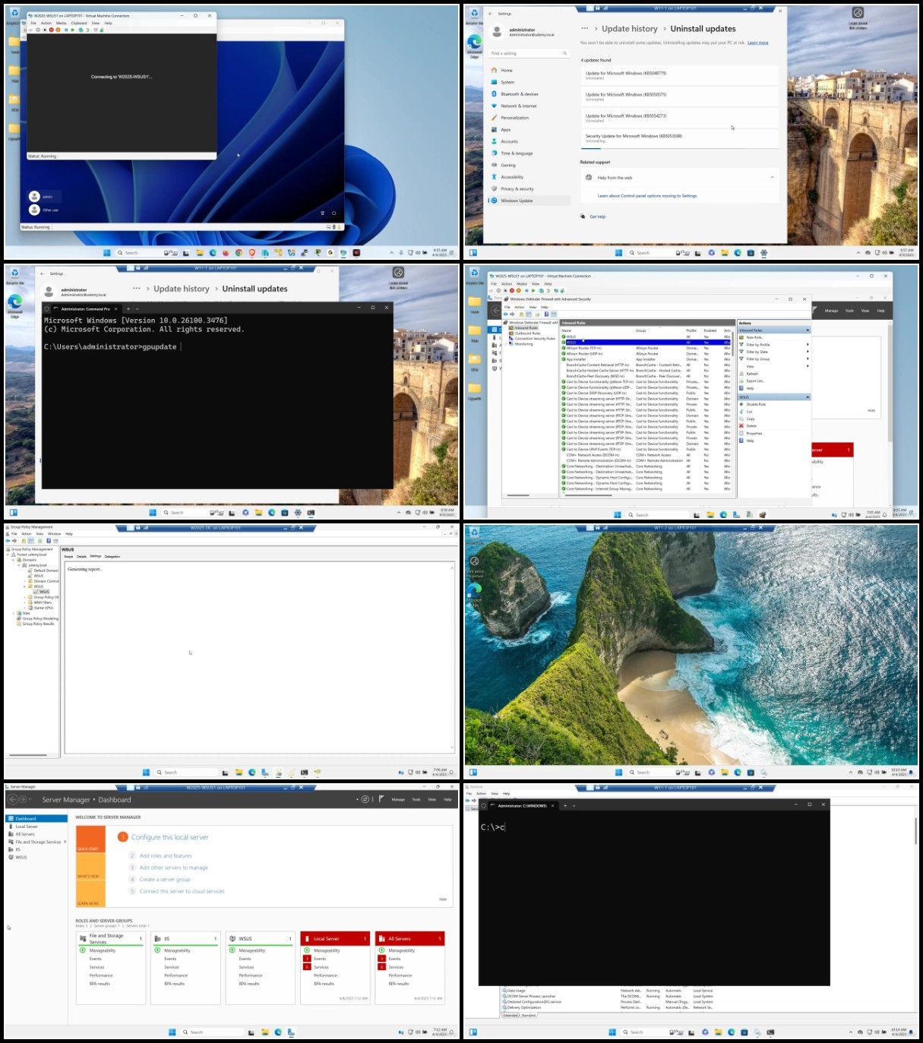This screenshot has height=1043, width=923.
Task: Open Accessibility in the Settings sidebar
Action: pyautogui.click(x=512, y=177)
